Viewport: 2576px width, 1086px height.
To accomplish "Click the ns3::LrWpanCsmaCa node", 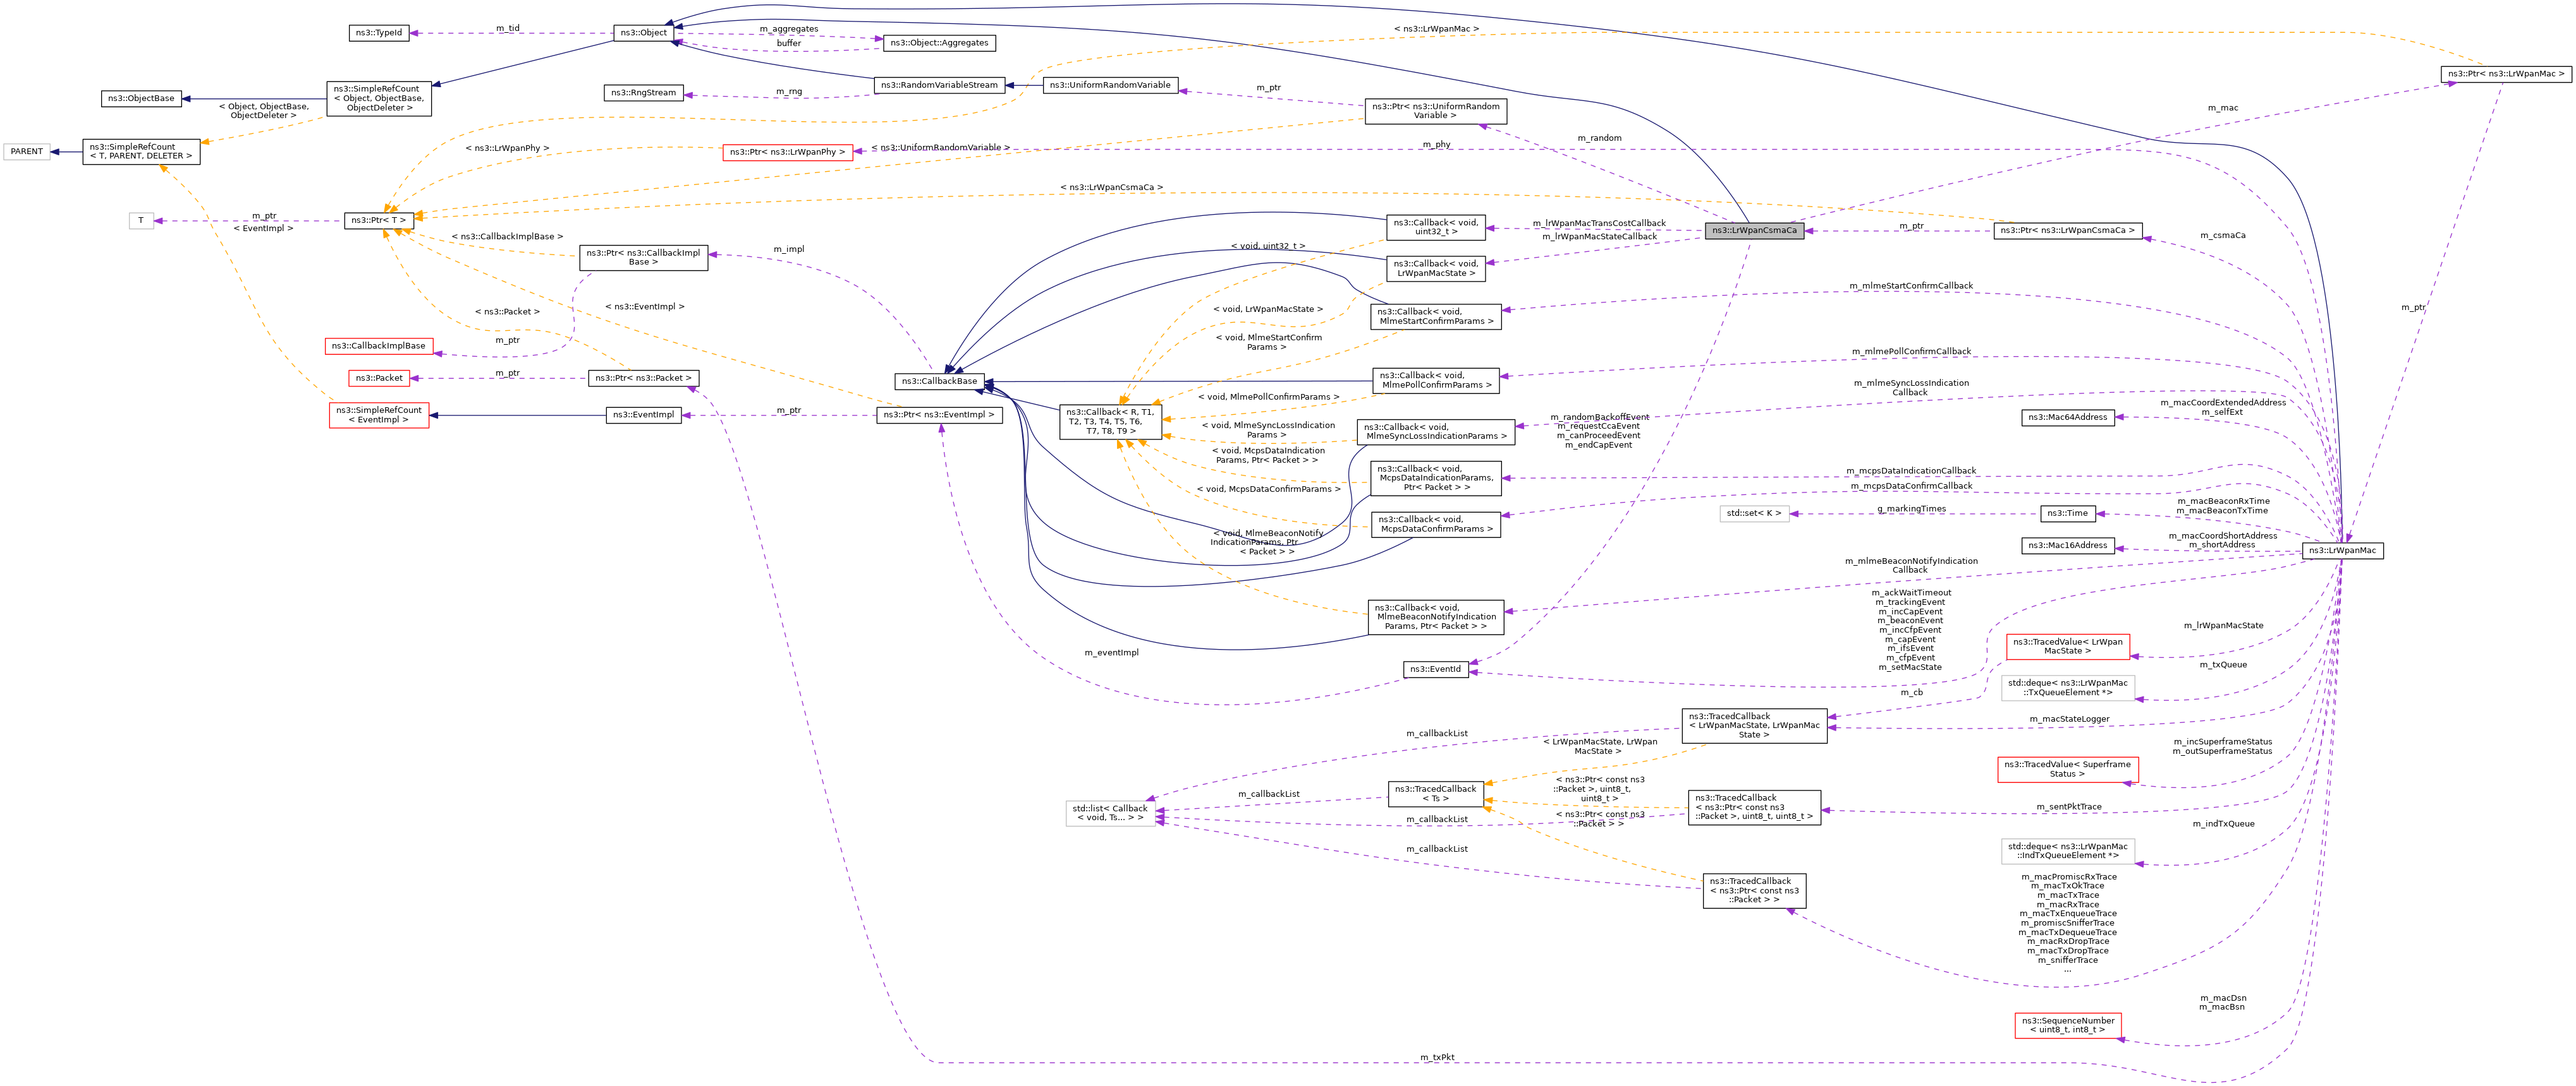I will [1754, 231].
